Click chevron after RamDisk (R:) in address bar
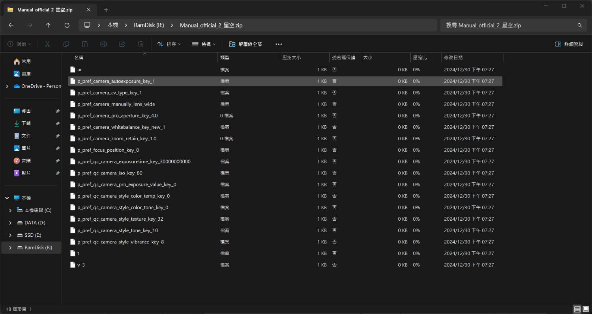 [172, 25]
